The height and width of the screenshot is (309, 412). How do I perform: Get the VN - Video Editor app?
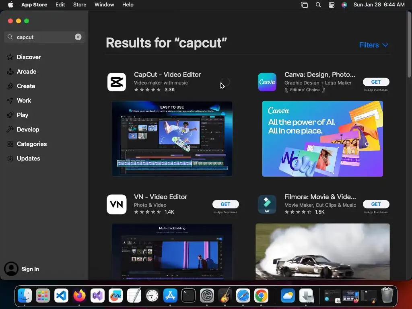(225, 204)
